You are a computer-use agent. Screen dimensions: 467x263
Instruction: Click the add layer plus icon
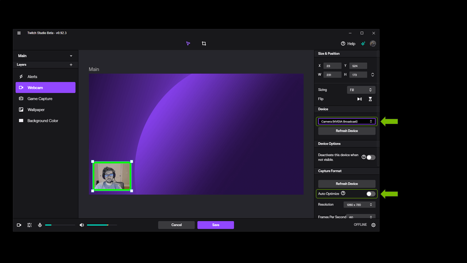(71, 65)
